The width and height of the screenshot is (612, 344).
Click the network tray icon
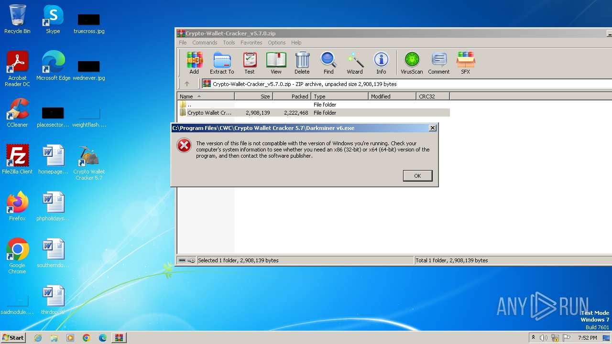[x=555, y=338]
